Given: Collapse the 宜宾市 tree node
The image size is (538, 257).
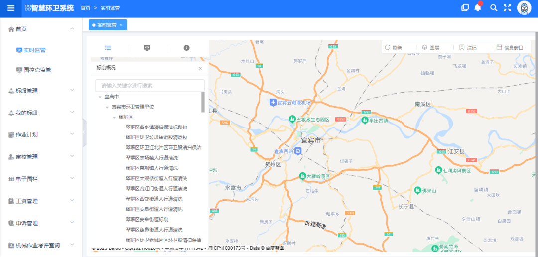Looking at the screenshot, I should (100, 97).
